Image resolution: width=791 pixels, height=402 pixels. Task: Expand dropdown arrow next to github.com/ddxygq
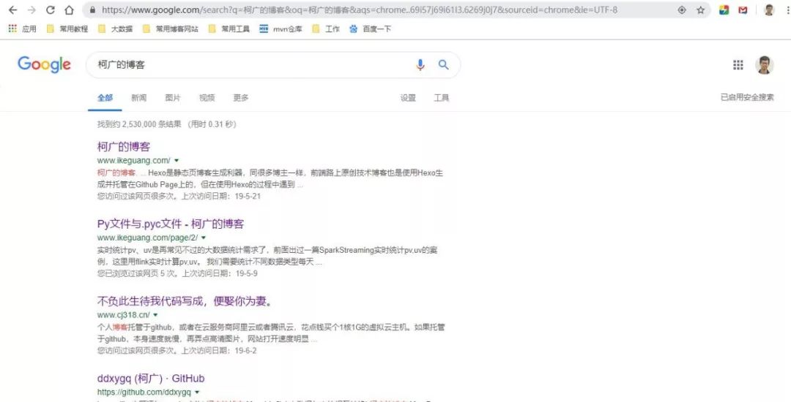(x=197, y=392)
